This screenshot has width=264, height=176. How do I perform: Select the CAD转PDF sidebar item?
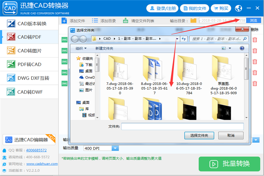pos(29,37)
